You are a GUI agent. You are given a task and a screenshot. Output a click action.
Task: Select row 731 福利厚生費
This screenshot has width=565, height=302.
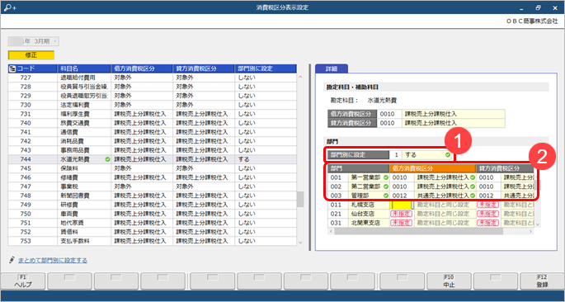point(152,114)
